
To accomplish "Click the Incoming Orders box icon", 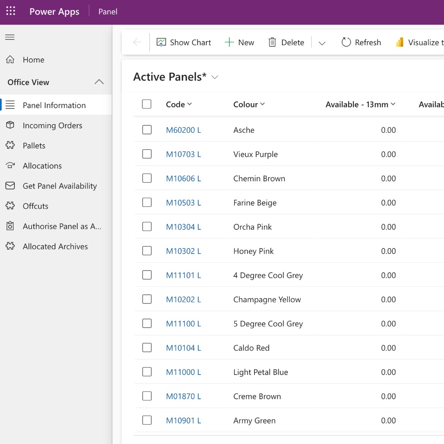I will (x=10, y=125).
